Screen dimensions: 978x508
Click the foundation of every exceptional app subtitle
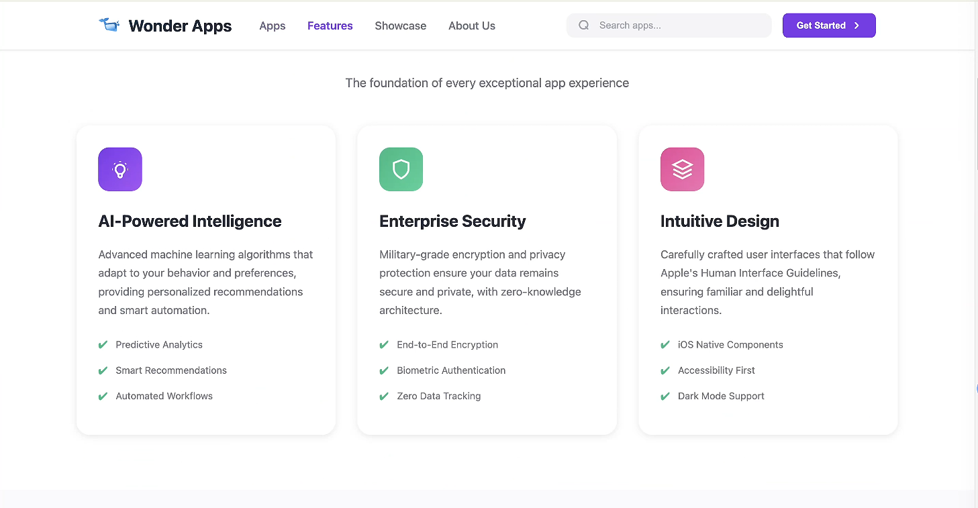[x=487, y=83]
